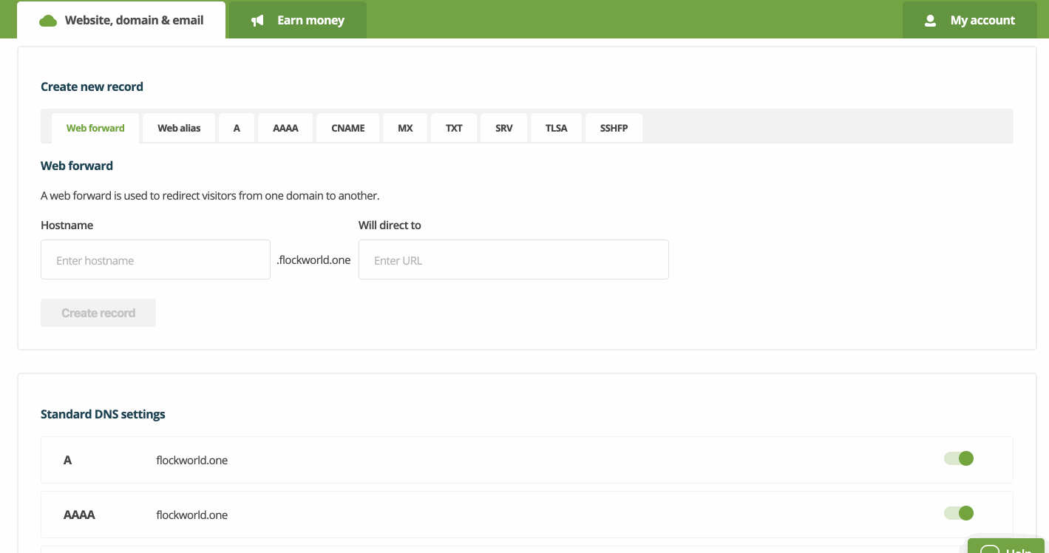
Task: Click the user icon beside My account
Action: (931, 21)
